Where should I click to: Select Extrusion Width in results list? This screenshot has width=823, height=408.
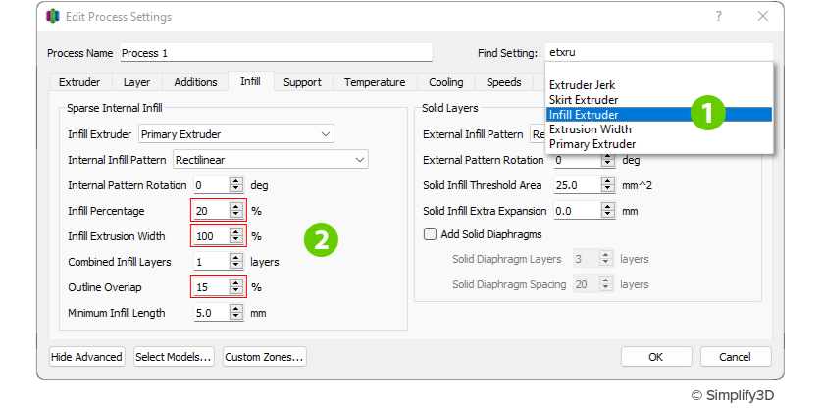pos(590,128)
